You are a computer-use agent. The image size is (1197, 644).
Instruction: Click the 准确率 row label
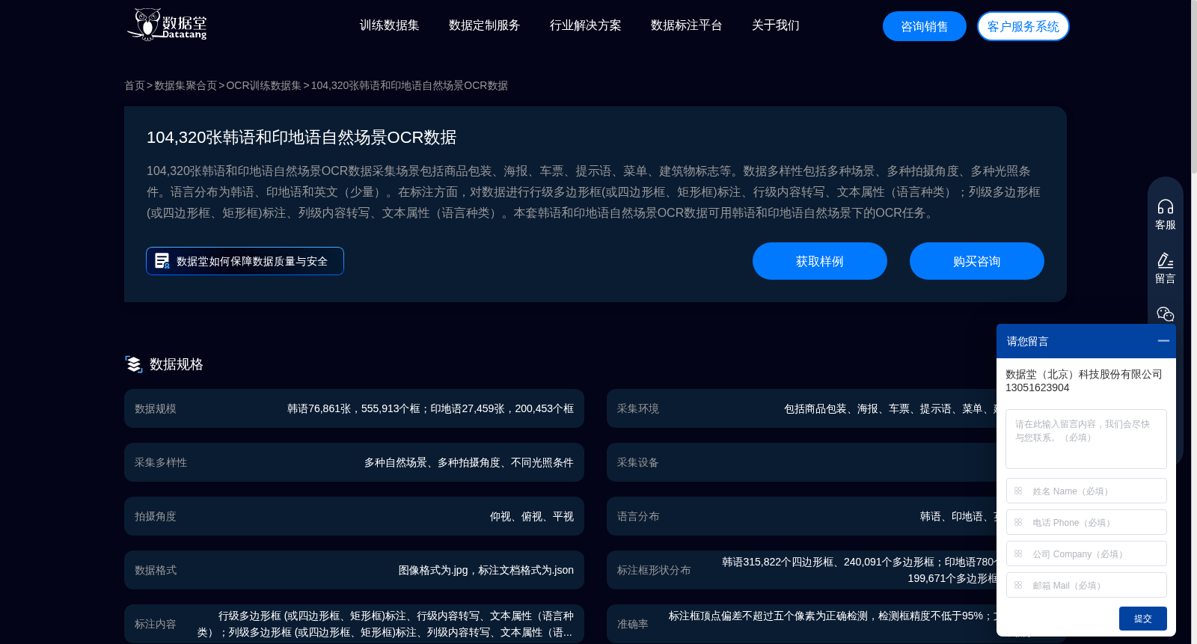[633, 624]
